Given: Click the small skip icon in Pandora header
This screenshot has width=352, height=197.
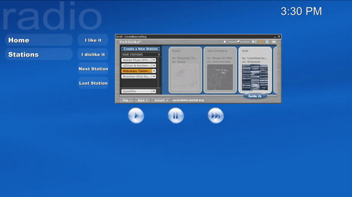Looking at the screenshot, I should [274, 42].
